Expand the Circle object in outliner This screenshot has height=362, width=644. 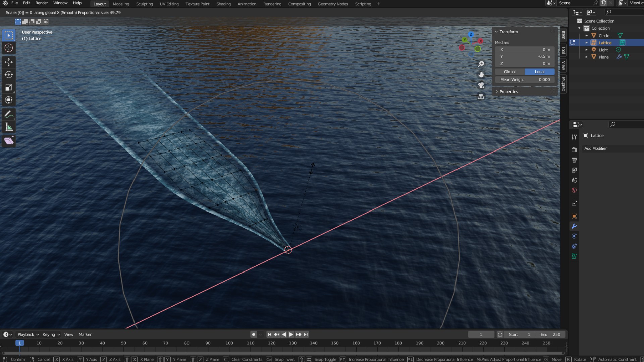[x=586, y=36]
